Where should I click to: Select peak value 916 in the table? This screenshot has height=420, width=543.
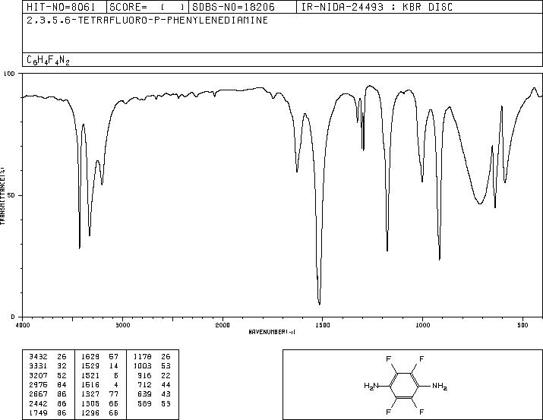pyautogui.click(x=144, y=375)
